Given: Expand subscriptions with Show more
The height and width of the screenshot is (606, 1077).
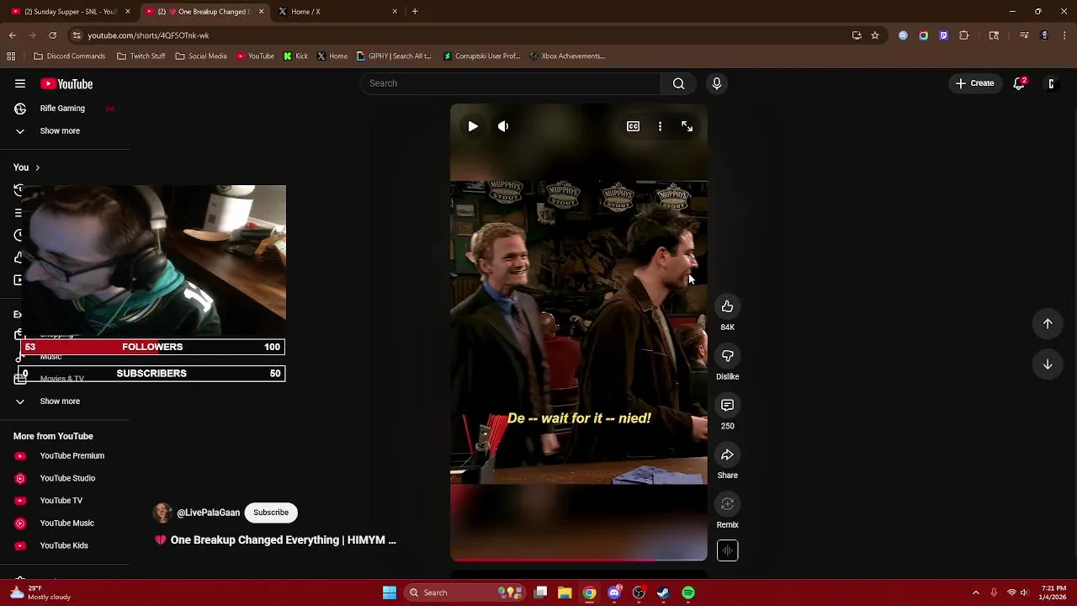Looking at the screenshot, I should point(60,131).
